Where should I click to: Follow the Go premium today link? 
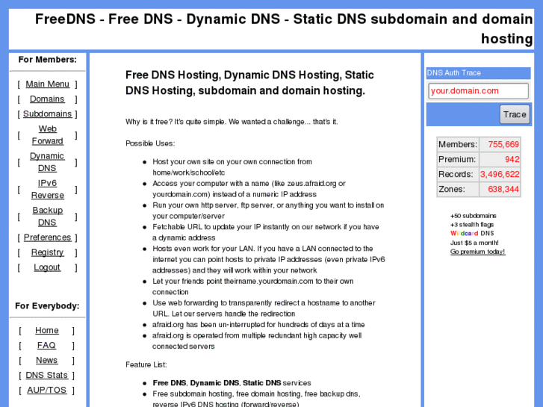click(477, 252)
